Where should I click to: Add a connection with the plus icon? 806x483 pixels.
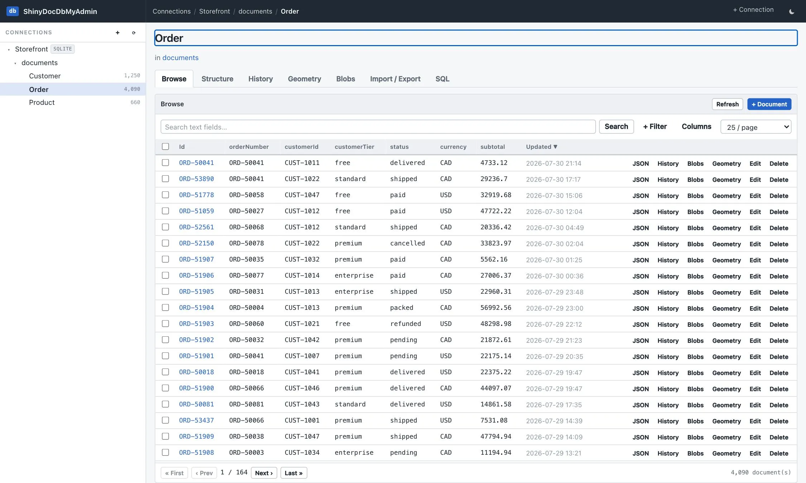[x=117, y=33]
